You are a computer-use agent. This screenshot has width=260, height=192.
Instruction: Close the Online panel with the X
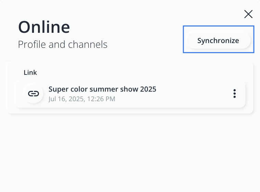click(x=248, y=14)
